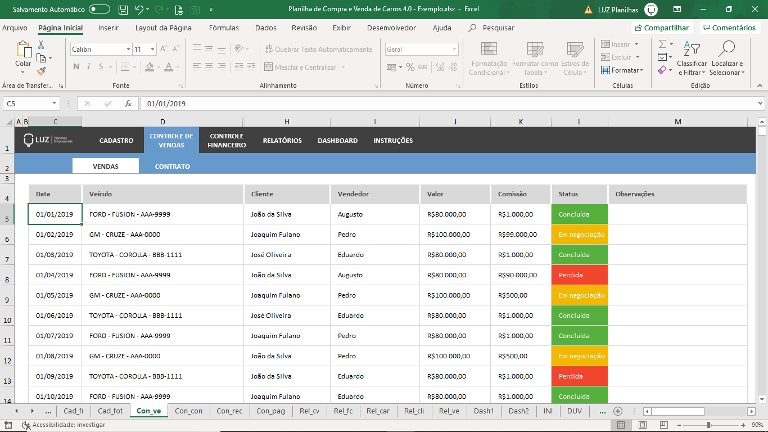Select the Format Painter brush icon
The width and height of the screenshot is (768, 432).
[41, 71]
